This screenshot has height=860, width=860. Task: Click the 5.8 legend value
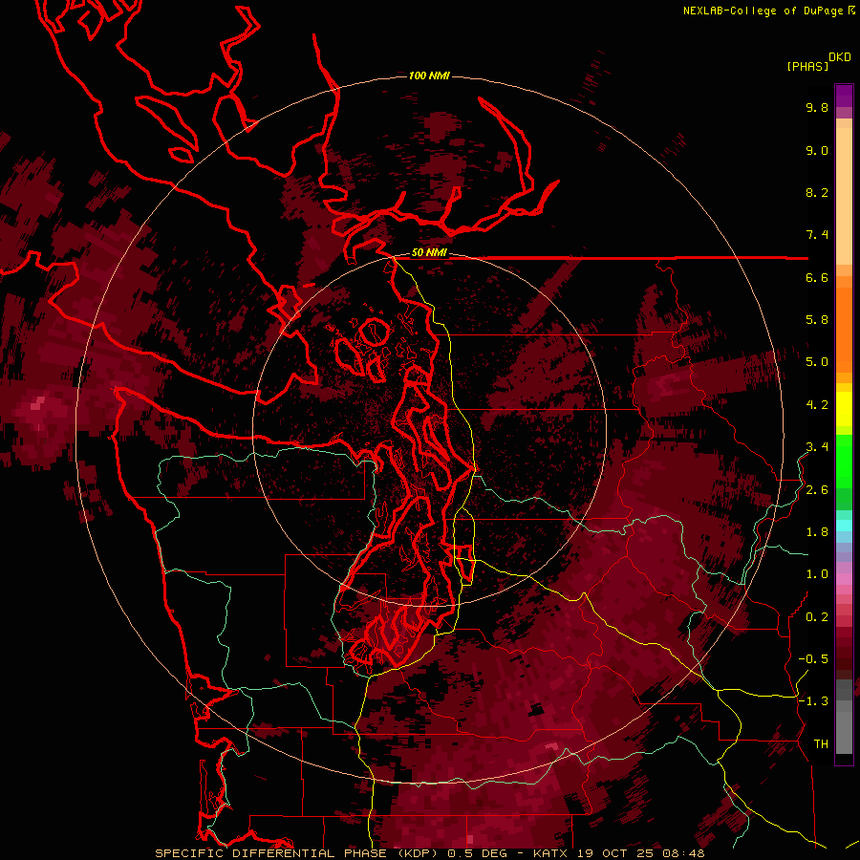click(x=817, y=320)
